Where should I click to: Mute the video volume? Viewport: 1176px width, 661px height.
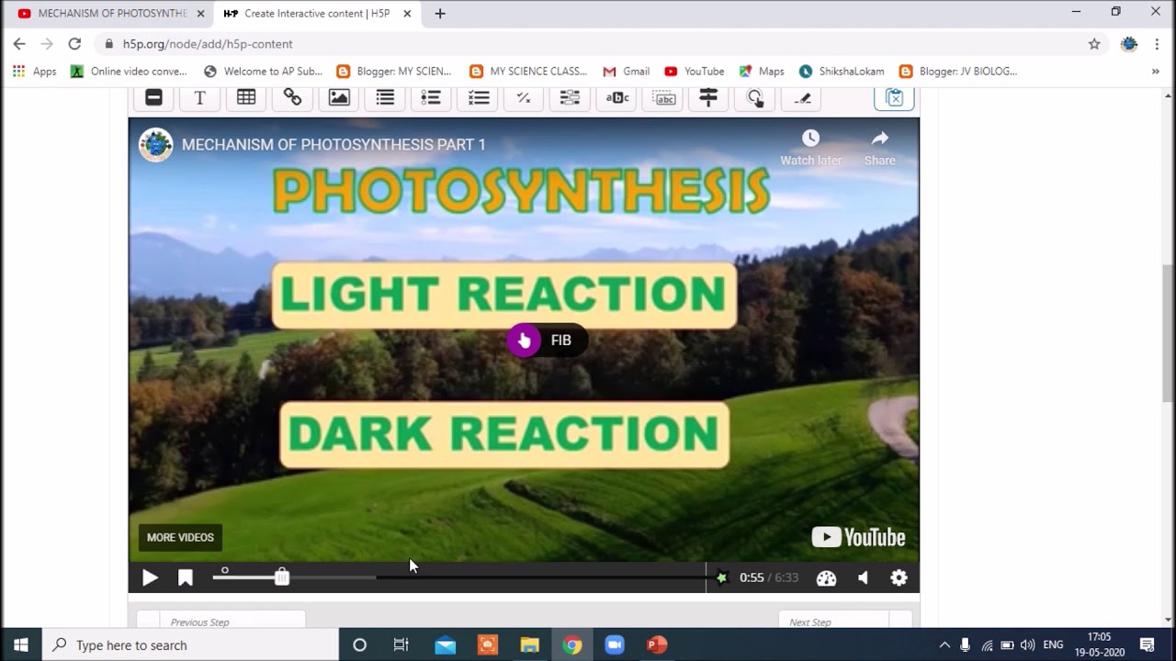(863, 577)
